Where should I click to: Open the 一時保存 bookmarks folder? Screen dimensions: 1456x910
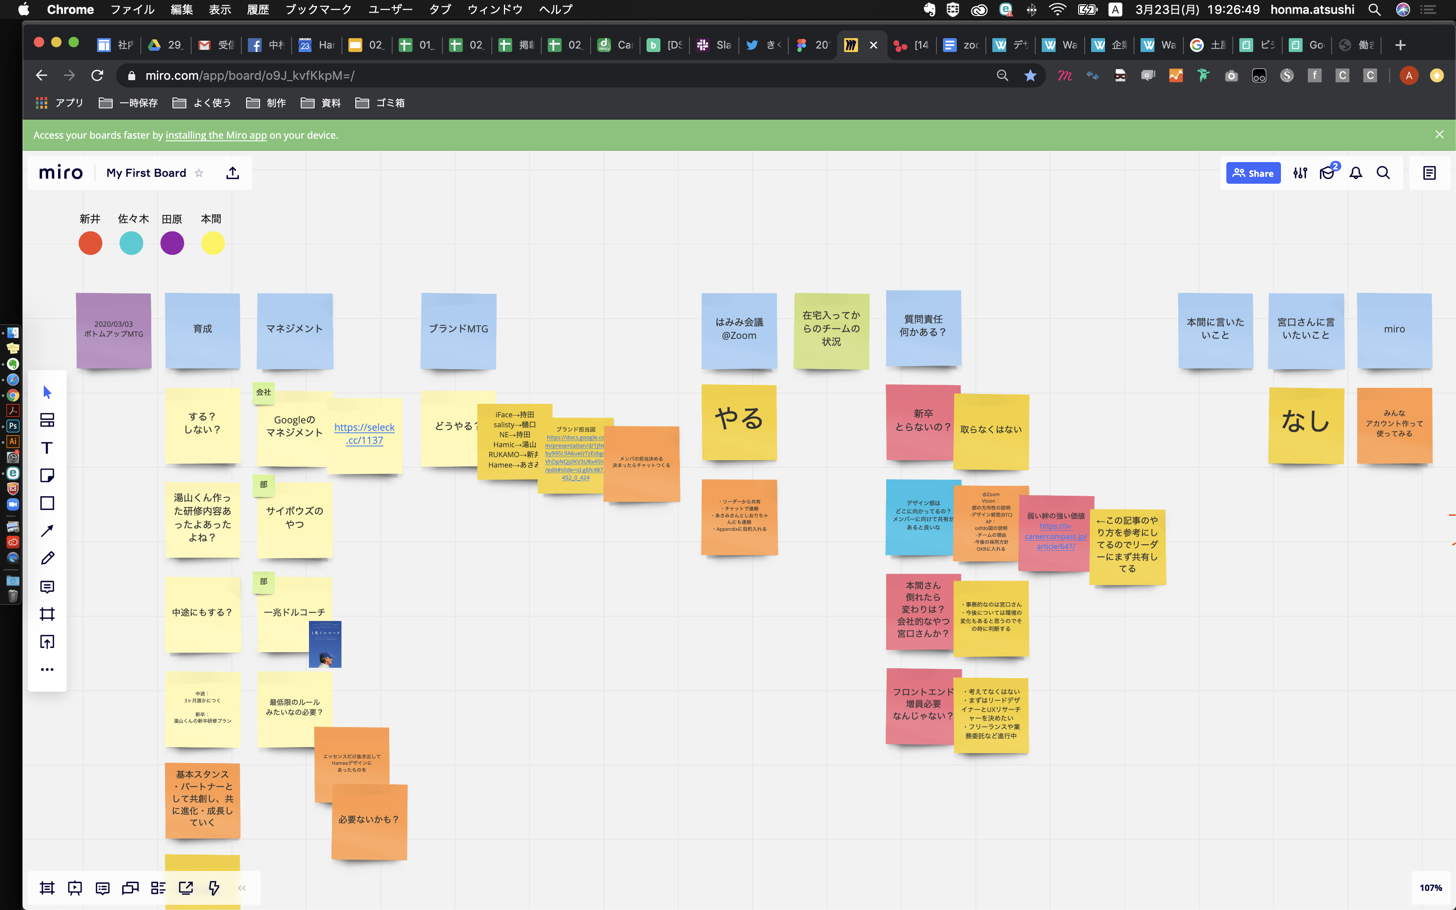tap(128, 103)
